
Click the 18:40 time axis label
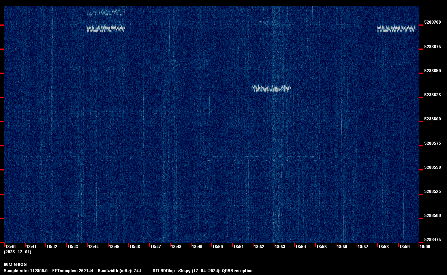pos(11,247)
